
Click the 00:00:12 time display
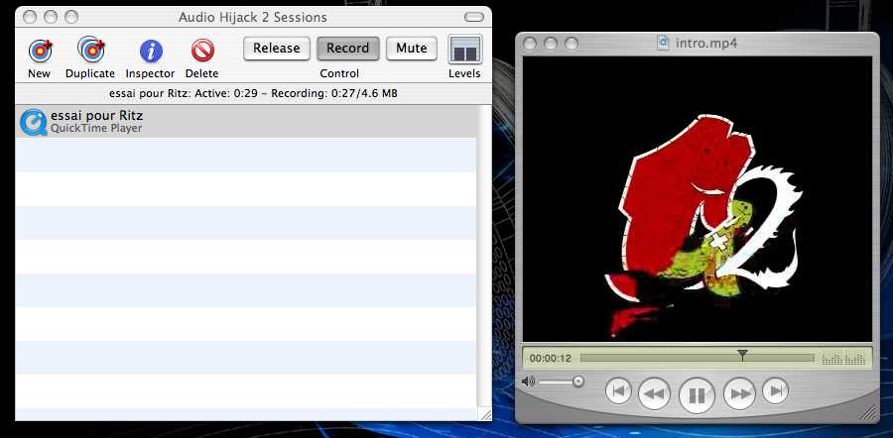tap(550, 359)
